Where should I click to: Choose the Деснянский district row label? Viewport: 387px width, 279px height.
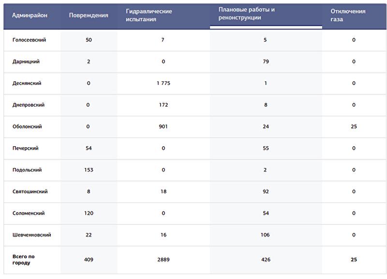point(27,83)
